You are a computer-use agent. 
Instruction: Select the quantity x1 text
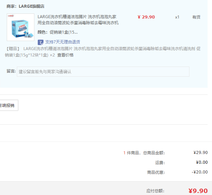(177, 17)
